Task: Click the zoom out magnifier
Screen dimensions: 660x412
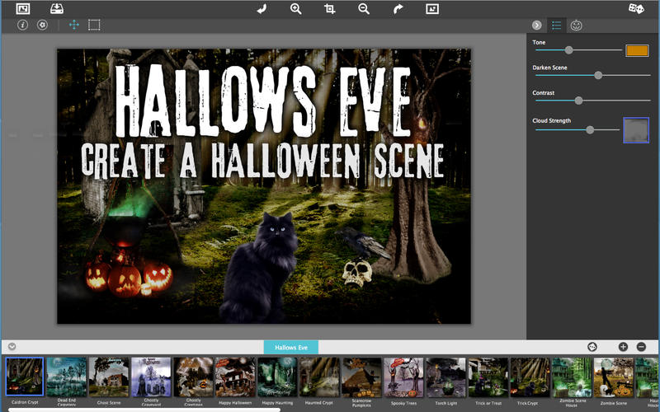Action: pos(364,9)
